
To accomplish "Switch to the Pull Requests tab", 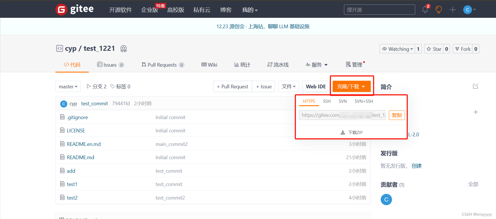I will 163,65.
